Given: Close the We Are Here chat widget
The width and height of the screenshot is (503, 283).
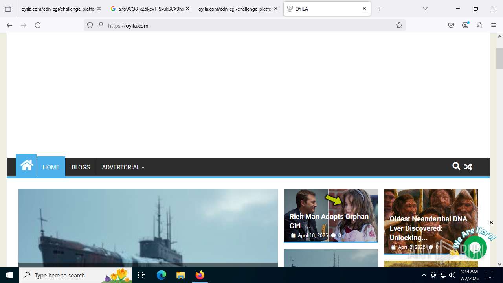Looking at the screenshot, I should [x=491, y=222].
